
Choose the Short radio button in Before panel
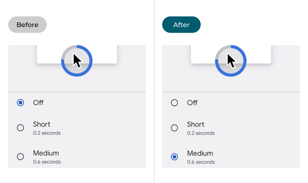pyautogui.click(x=20, y=128)
